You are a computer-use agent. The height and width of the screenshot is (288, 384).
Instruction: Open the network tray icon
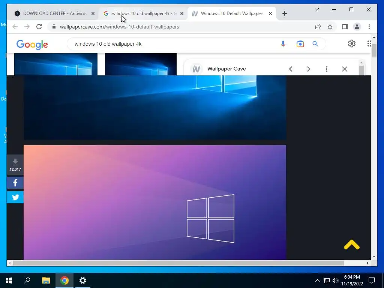[x=327, y=280]
